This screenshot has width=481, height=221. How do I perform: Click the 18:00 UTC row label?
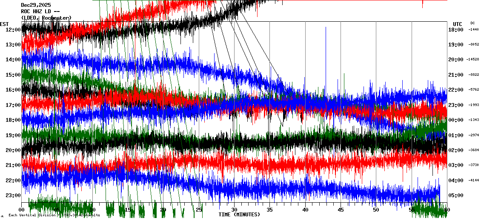click(455, 30)
